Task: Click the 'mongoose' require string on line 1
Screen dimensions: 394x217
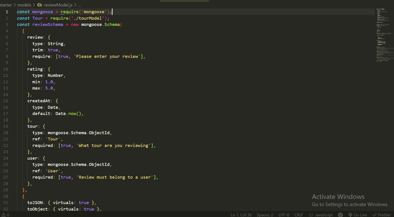Action: pyautogui.click(x=94, y=12)
